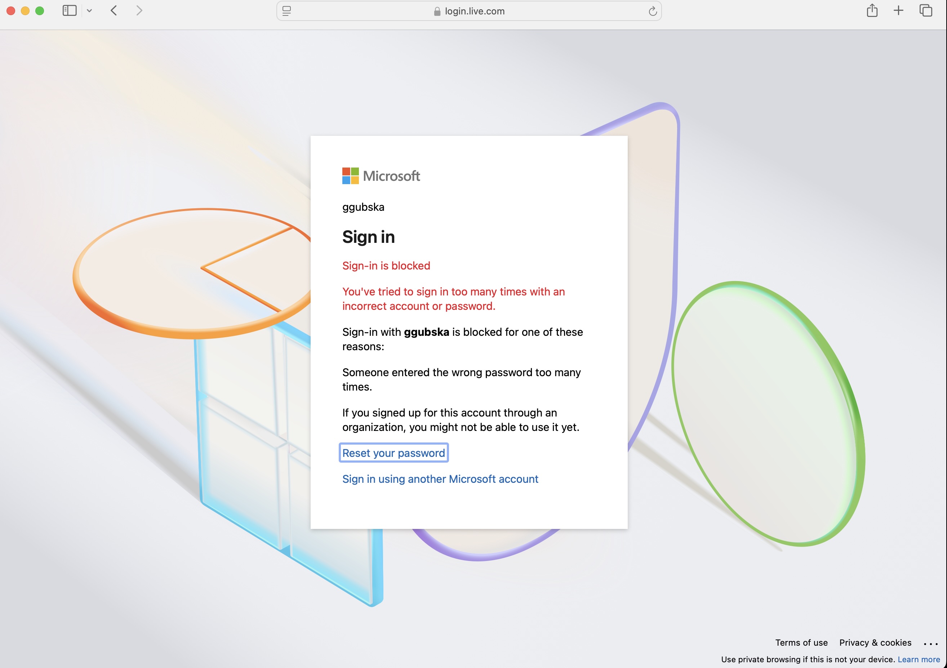Click the 'Sign in' heading
The width and height of the screenshot is (947, 668).
(368, 237)
